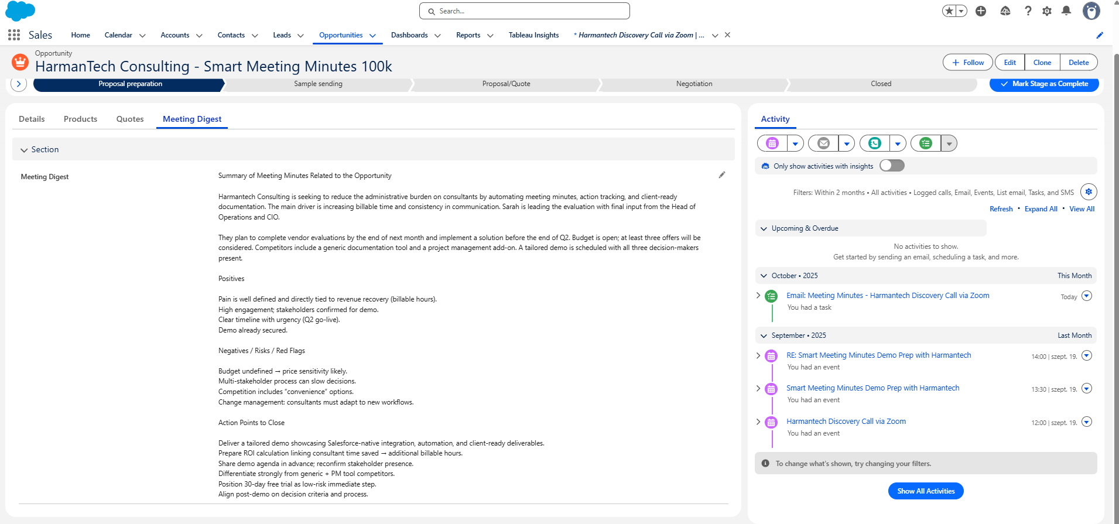The image size is (1119, 524).
Task: Click the New Task list icon
Action: point(926,143)
